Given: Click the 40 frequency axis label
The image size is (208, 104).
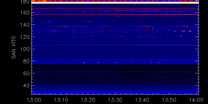Looking at the screenshot, I should click(26, 86).
